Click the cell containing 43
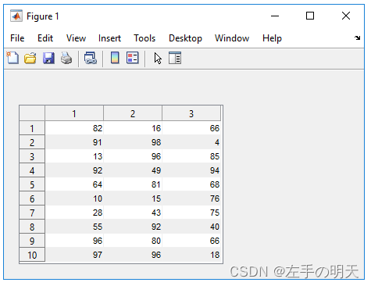Image resolution: width=371 pixels, height=286 pixels. click(133, 213)
